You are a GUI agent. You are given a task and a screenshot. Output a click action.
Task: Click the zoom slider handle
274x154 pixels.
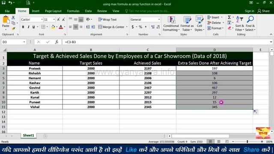coord(247,142)
